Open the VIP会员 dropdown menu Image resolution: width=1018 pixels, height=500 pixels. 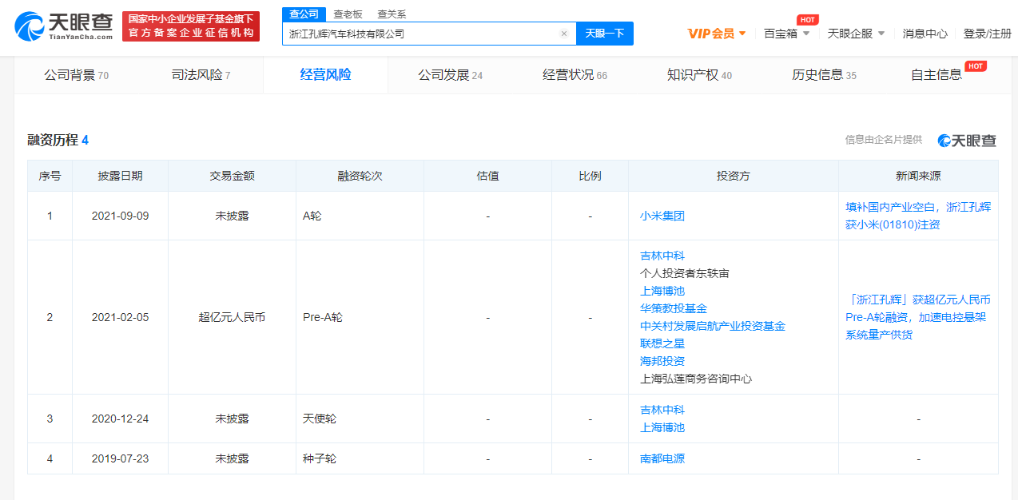click(717, 34)
